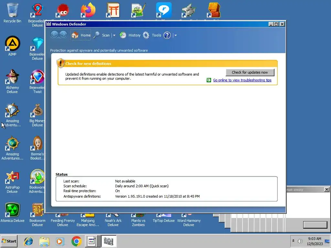331x248 pixels.
Task: Click the antispyware definitions version 1.95.191.0 text
Action: pyautogui.click(x=157, y=196)
